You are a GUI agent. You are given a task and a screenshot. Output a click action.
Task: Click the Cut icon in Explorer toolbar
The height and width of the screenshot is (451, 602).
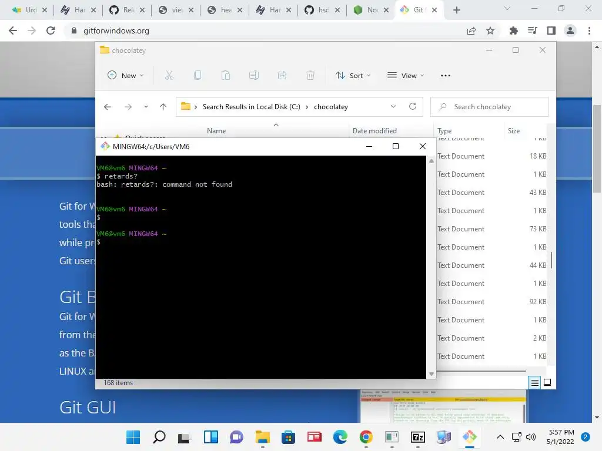coord(169,76)
